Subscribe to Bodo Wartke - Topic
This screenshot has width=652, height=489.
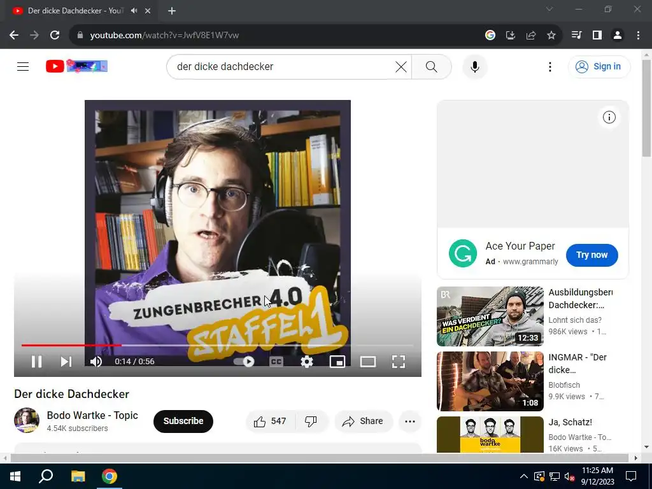[x=183, y=422]
